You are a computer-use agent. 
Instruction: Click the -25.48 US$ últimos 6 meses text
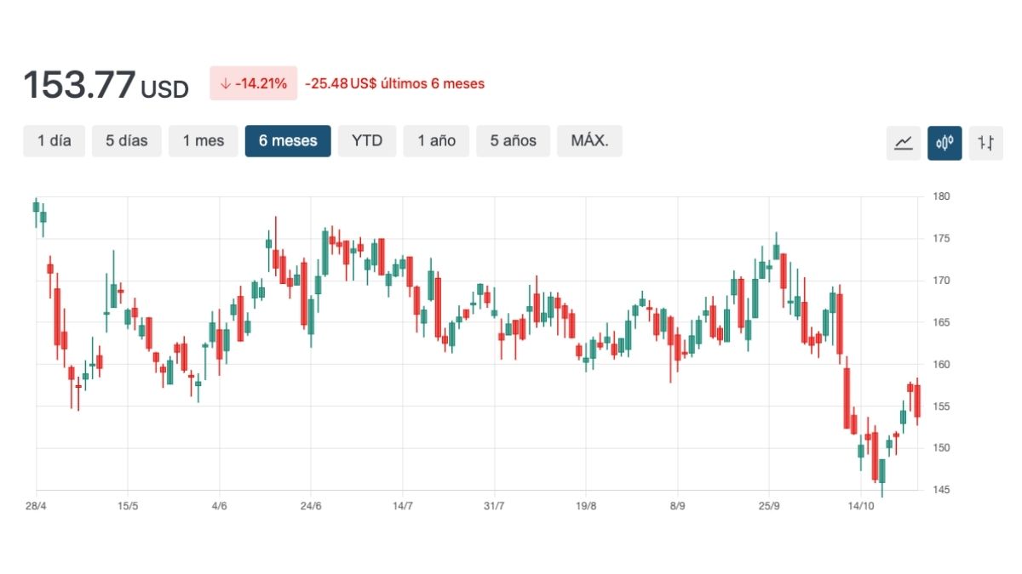coord(394,83)
